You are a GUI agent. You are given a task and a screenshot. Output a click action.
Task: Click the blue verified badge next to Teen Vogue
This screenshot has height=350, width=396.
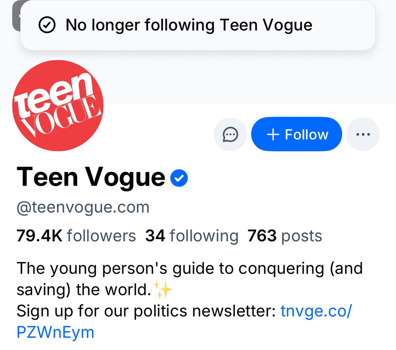click(179, 178)
